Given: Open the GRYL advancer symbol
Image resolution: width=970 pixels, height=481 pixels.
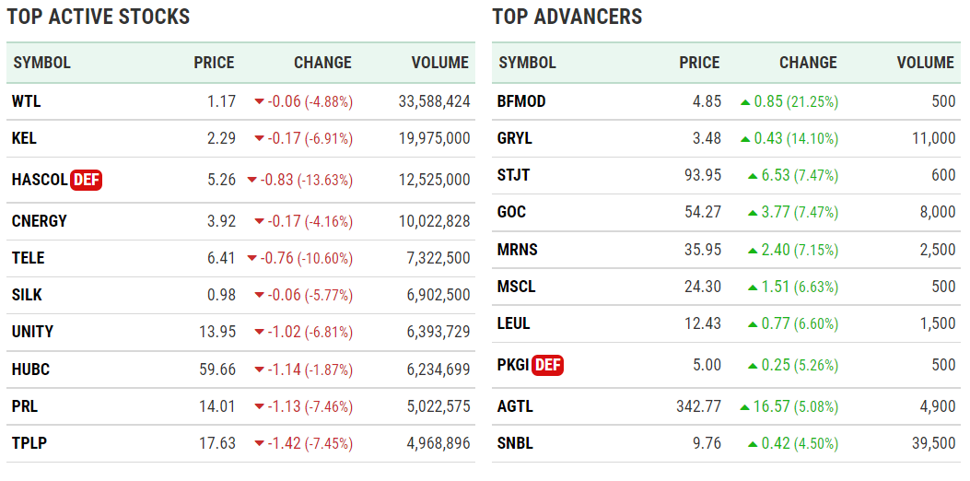Looking at the screenshot, I should coord(514,138).
